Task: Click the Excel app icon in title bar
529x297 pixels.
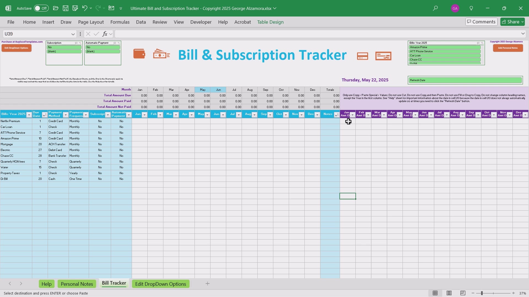Action: pos(8,8)
